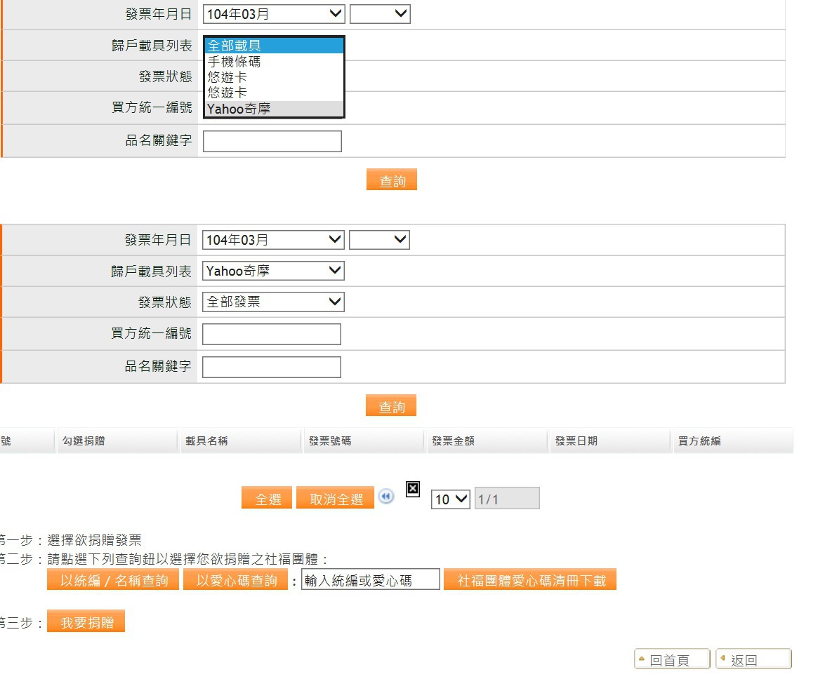Click the double-arrow first page icon

(386, 497)
